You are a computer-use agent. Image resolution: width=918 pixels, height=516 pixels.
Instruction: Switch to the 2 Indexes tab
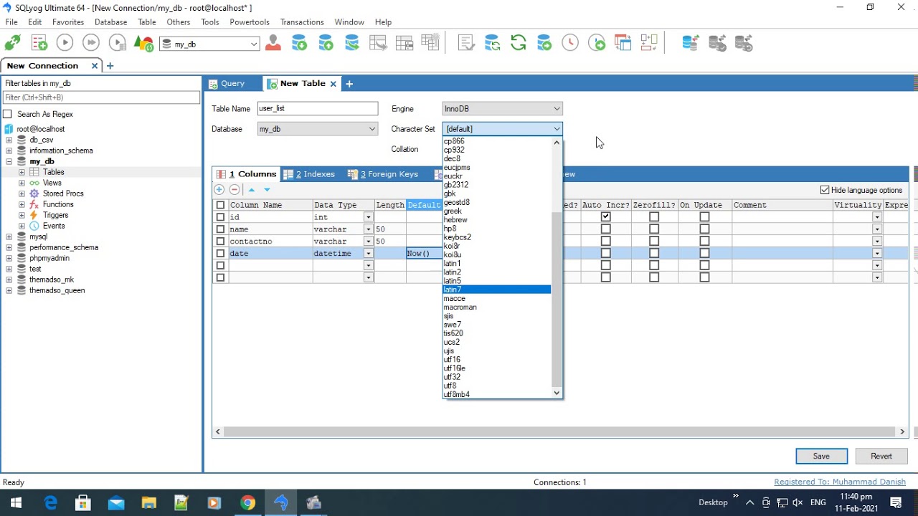point(309,174)
